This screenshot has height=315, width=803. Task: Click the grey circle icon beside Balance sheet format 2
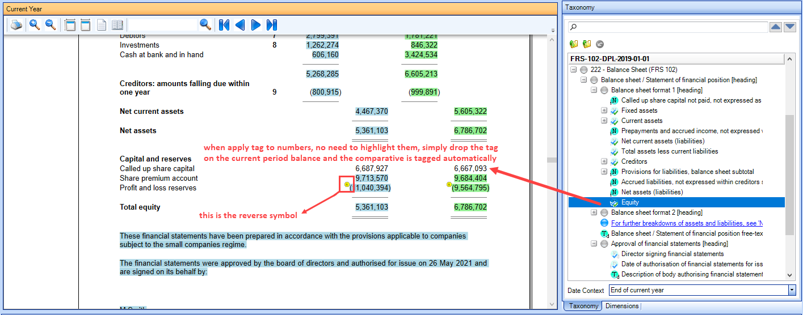604,212
